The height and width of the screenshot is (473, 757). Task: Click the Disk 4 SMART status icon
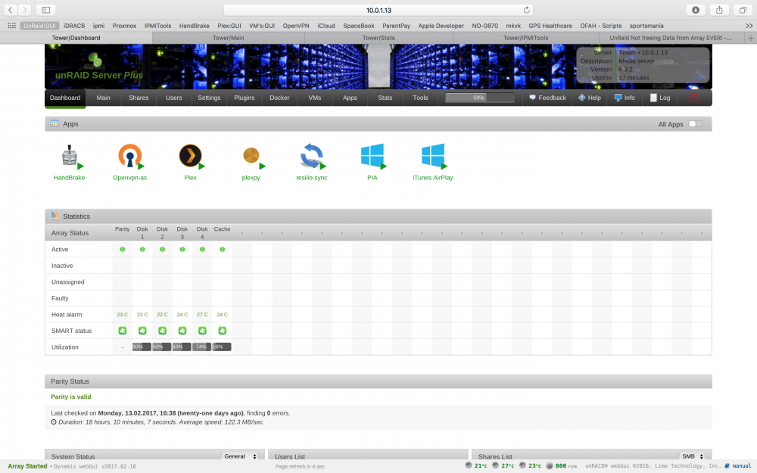pyautogui.click(x=202, y=331)
